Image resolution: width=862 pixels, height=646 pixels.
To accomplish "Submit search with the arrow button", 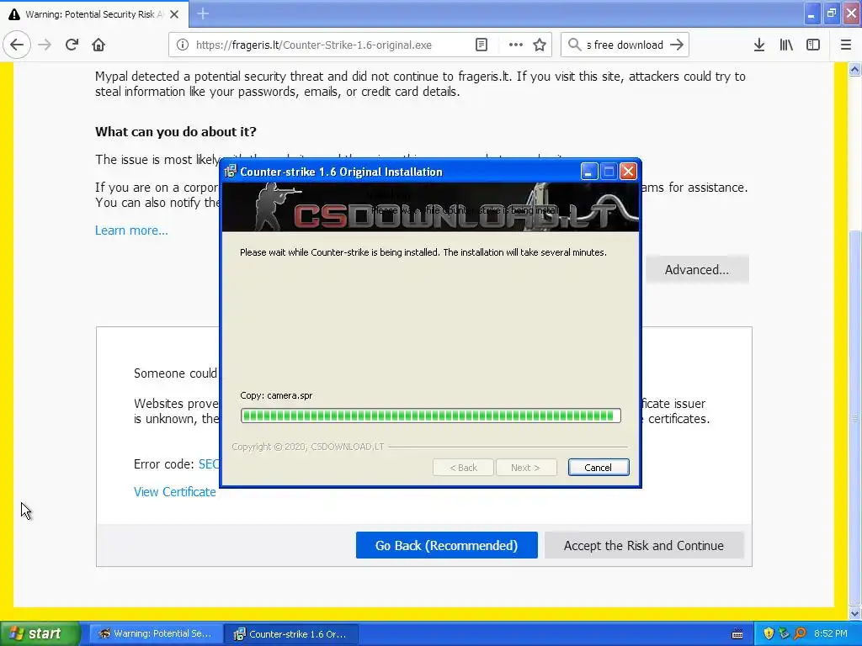I will (677, 45).
